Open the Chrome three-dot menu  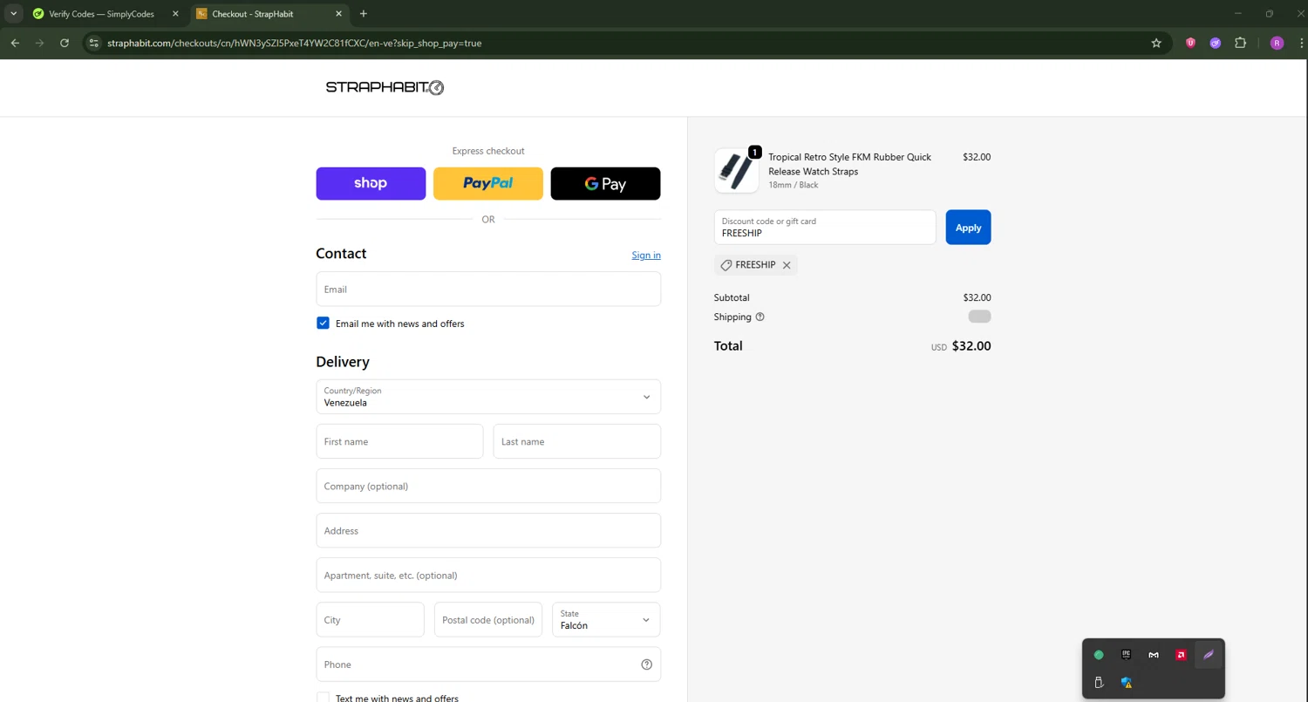click(1301, 43)
